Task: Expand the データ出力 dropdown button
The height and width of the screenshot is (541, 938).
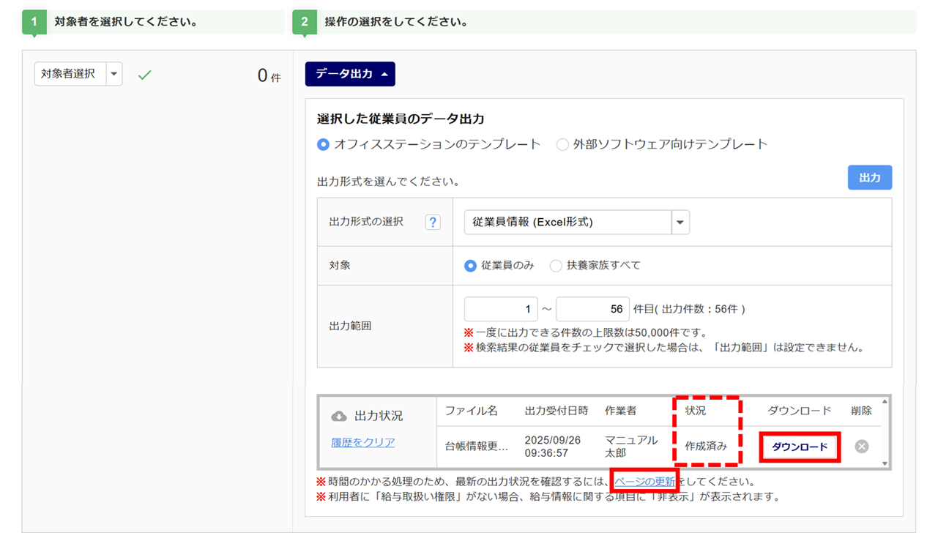Action: point(350,74)
